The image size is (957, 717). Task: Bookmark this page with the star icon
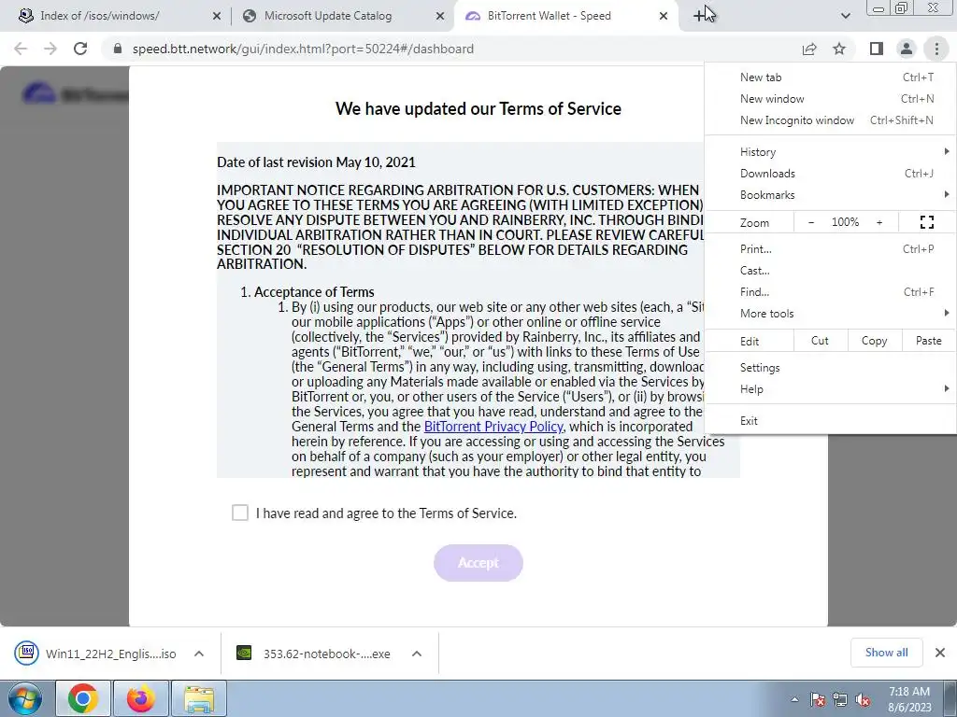[839, 49]
